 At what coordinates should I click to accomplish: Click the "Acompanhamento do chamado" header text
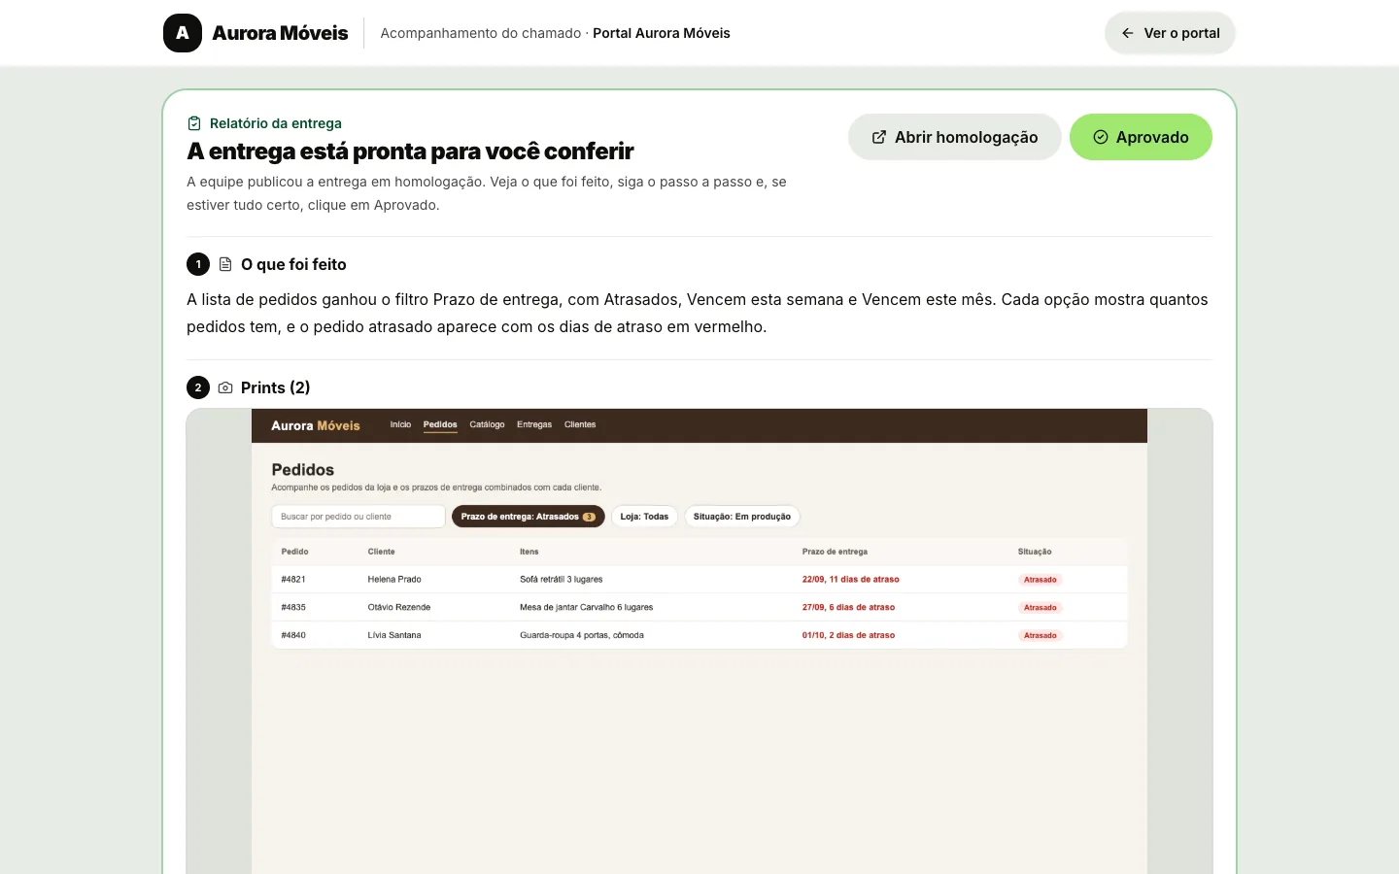481,33
